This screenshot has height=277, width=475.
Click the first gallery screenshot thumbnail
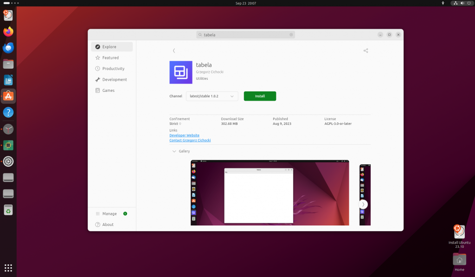[270, 193]
